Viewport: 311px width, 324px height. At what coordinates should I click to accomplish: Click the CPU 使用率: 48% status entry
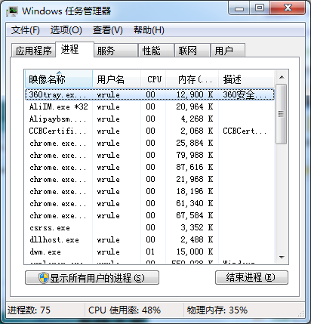[x=125, y=310]
